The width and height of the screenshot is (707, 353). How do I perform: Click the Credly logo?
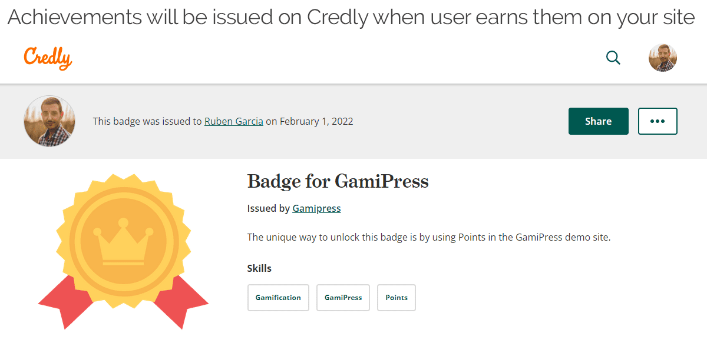(x=47, y=58)
